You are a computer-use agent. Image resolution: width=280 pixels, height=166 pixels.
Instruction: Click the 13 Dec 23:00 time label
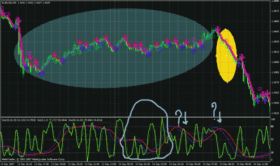tap(109, 164)
